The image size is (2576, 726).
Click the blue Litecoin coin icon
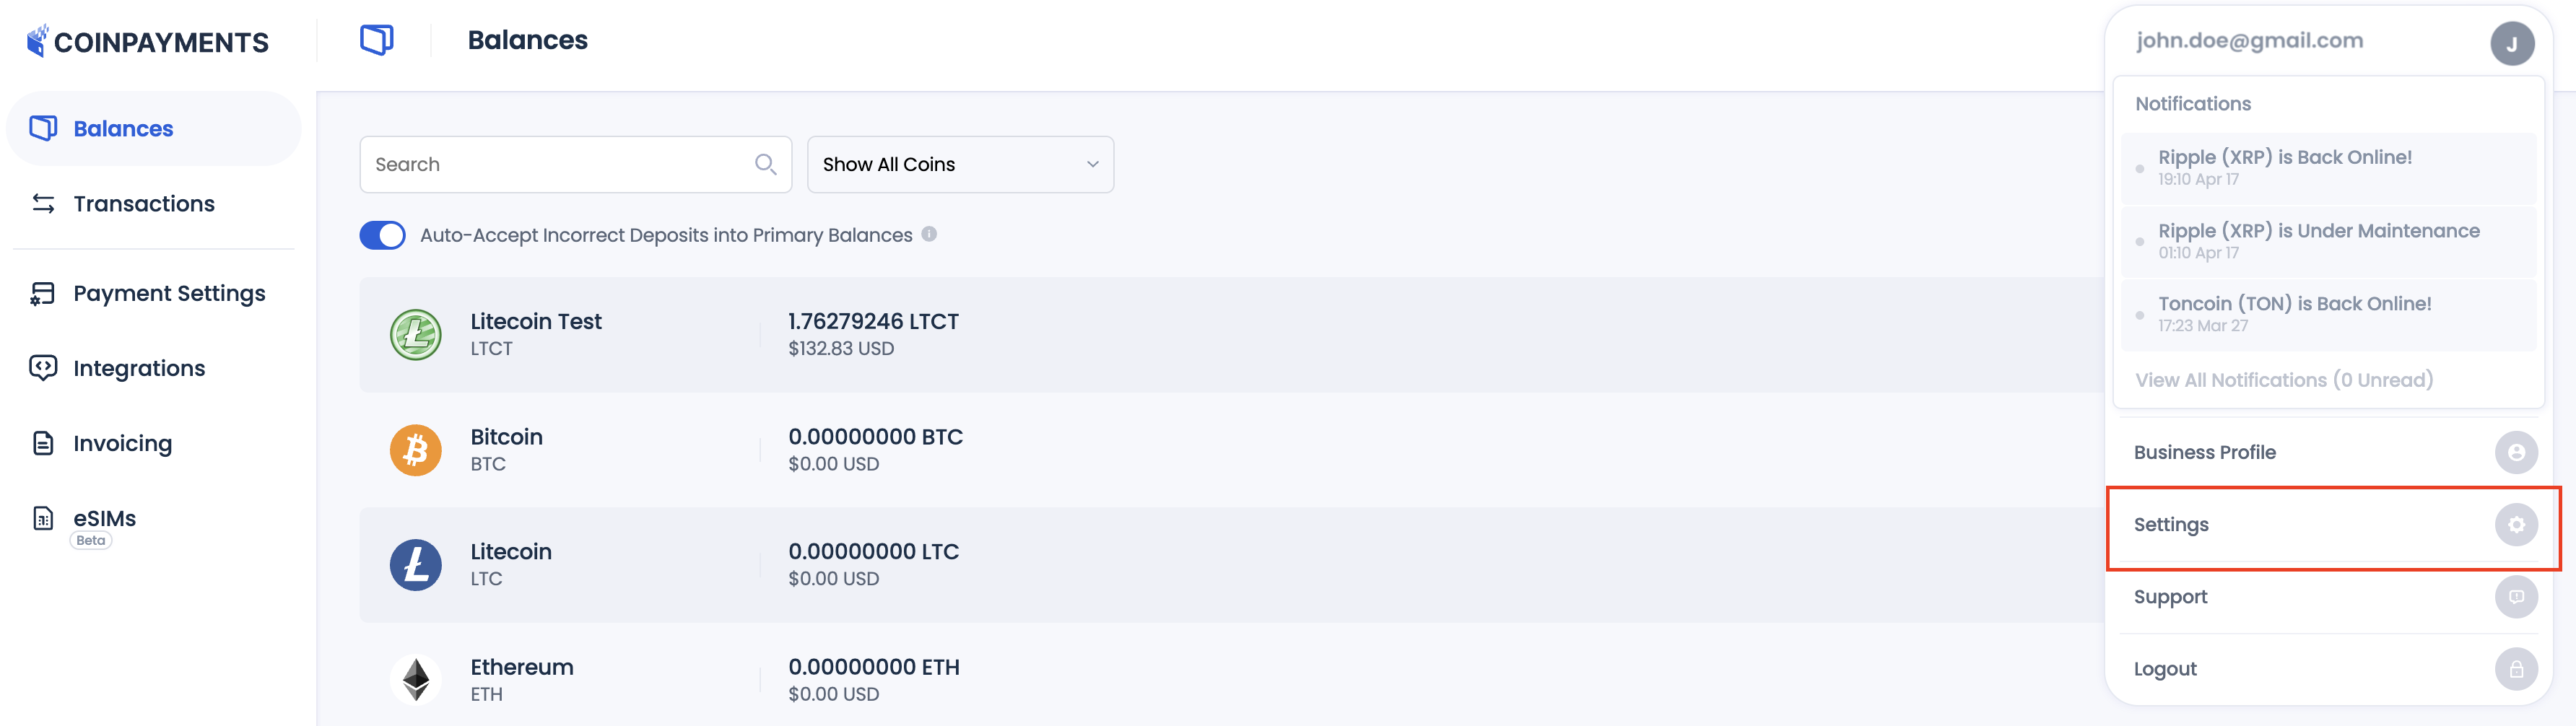coord(415,565)
